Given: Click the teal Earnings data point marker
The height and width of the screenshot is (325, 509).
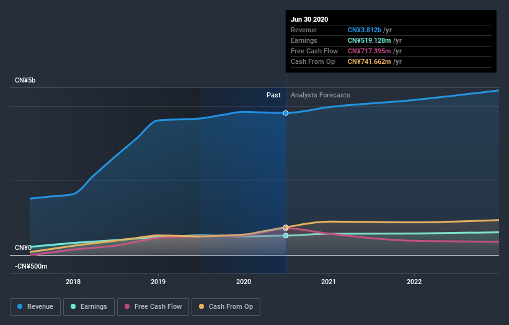Looking at the screenshot, I should (x=286, y=236).
